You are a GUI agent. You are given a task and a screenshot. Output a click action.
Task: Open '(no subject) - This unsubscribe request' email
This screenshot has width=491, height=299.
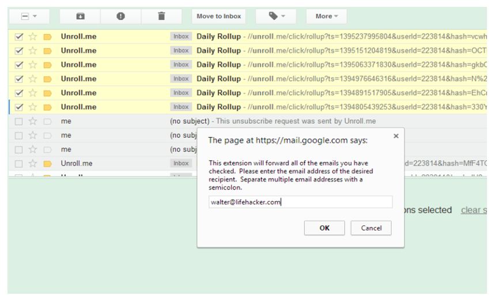(x=273, y=121)
